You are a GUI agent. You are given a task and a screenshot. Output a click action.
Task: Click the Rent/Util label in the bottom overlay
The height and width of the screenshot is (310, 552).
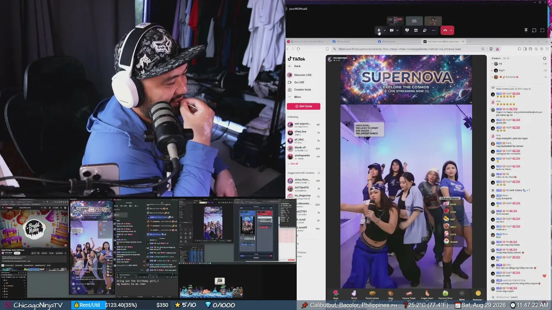click(x=90, y=305)
